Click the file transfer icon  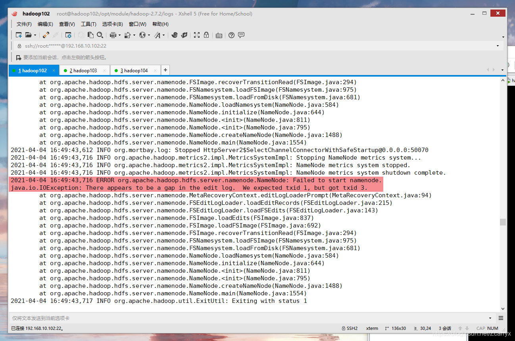click(x=127, y=35)
